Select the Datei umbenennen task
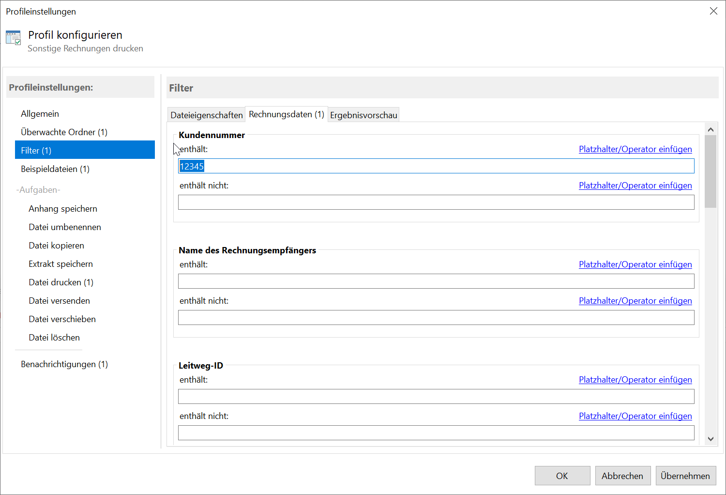The height and width of the screenshot is (495, 726). pos(65,227)
